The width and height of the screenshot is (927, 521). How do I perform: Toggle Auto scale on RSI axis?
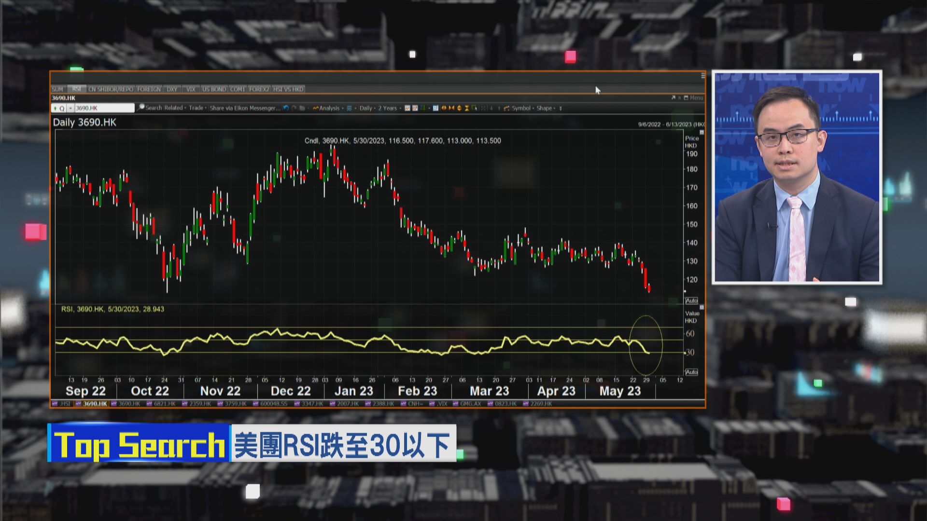pyautogui.click(x=691, y=372)
